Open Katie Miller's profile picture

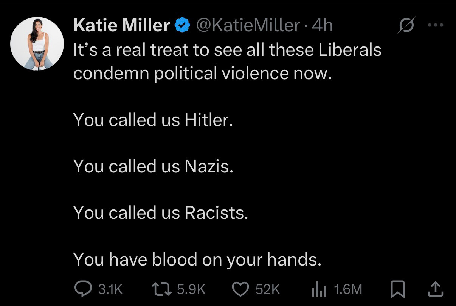[x=37, y=44]
